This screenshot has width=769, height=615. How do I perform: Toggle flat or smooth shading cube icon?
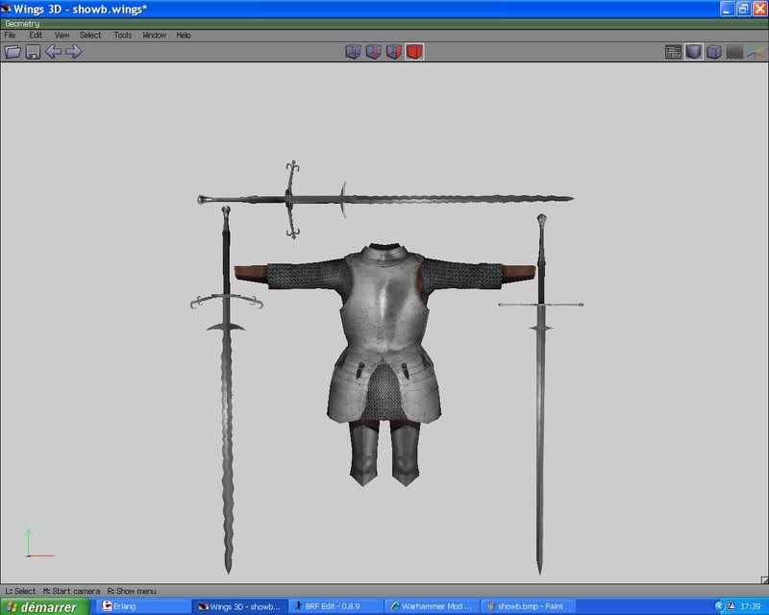[x=693, y=51]
